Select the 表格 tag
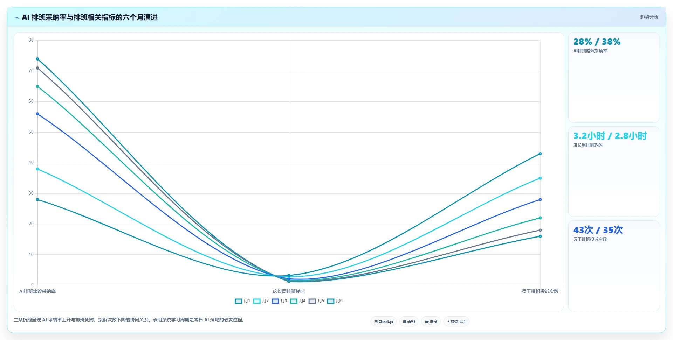The width and height of the screenshot is (673, 340). 409,321
